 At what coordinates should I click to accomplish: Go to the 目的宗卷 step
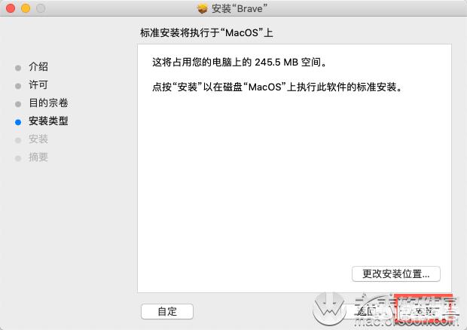coord(48,103)
